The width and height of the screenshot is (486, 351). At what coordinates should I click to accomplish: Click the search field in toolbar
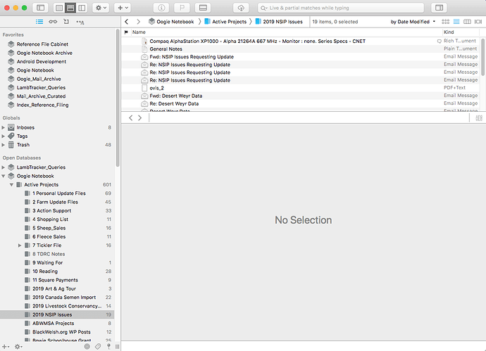pos(341,8)
